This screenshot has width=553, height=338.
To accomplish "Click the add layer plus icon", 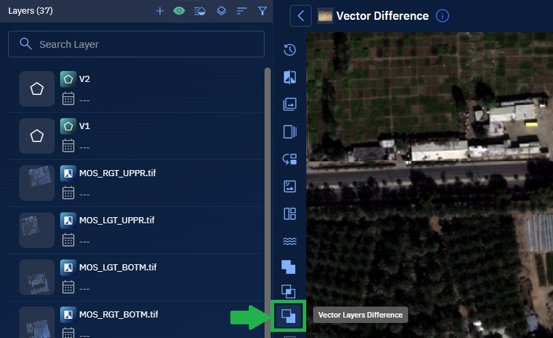I will click(160, 11).
